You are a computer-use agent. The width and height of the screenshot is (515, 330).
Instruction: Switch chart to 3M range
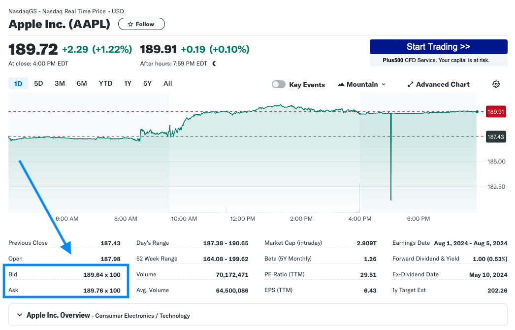click(60, 84)
